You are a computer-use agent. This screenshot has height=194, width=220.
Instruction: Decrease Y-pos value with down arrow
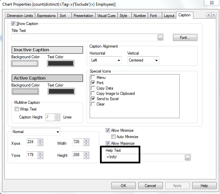pyautogui.click(x=40, y=157)
